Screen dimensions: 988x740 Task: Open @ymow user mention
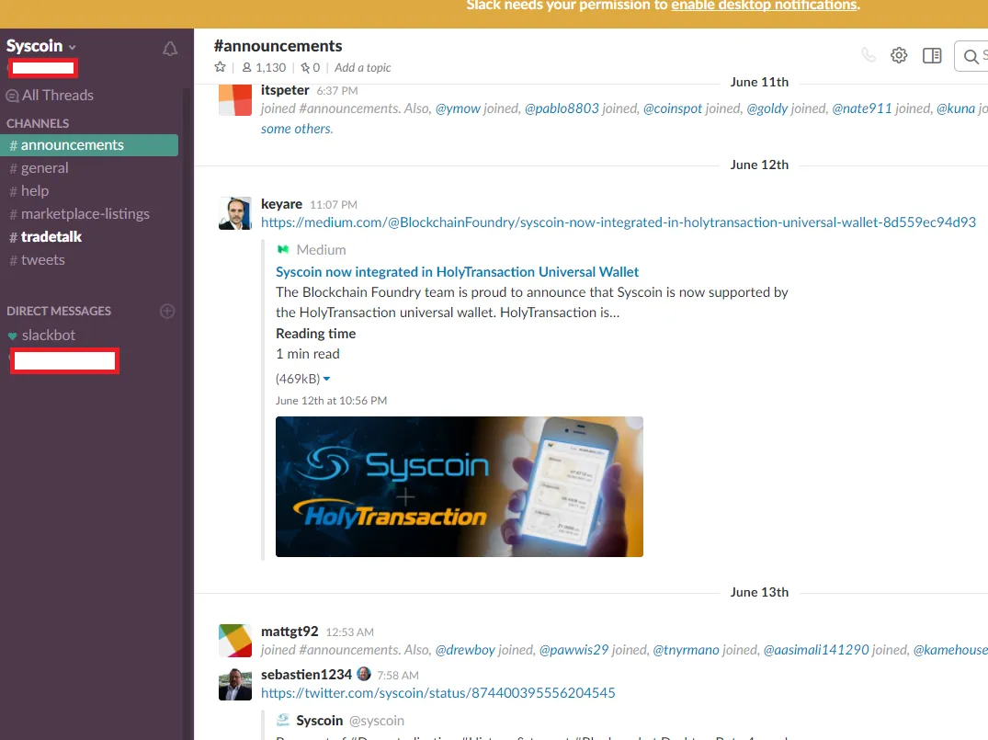click(x=458, y=108)
